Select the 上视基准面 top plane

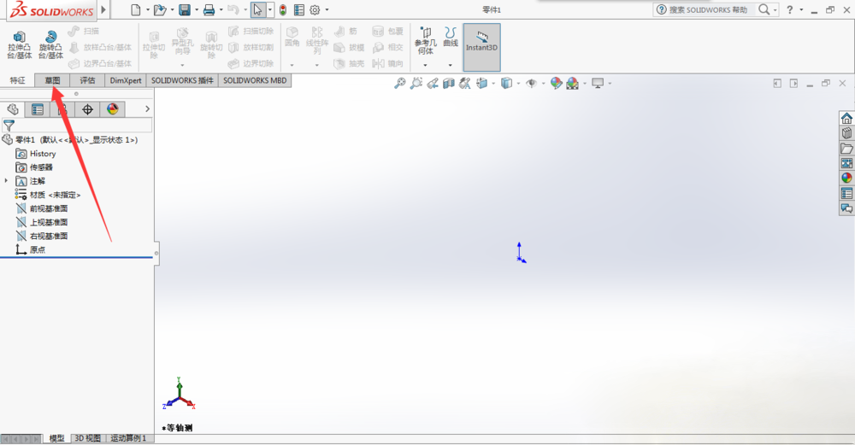[42, 222]
